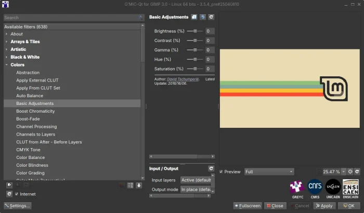Click the Linux Mint preview image
The image size is (364, 213).
tap(290, 88)
